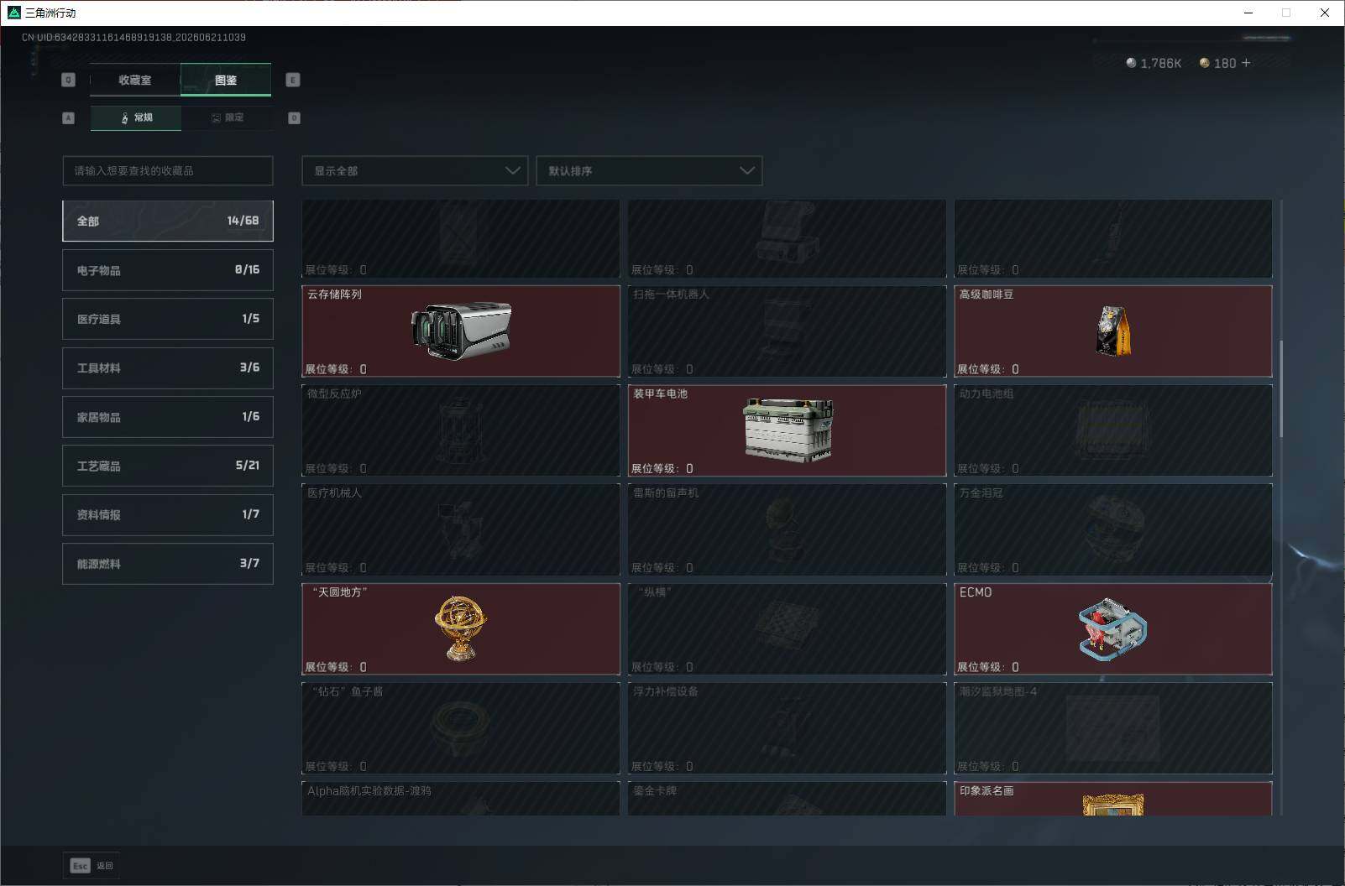This screenshot has width=1345, height=886.
Task: Select the golden armillary sphere "天圆地方" item
Action: point(461,629)
